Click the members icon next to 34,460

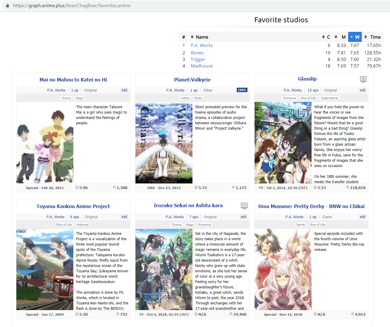[231, 314]
